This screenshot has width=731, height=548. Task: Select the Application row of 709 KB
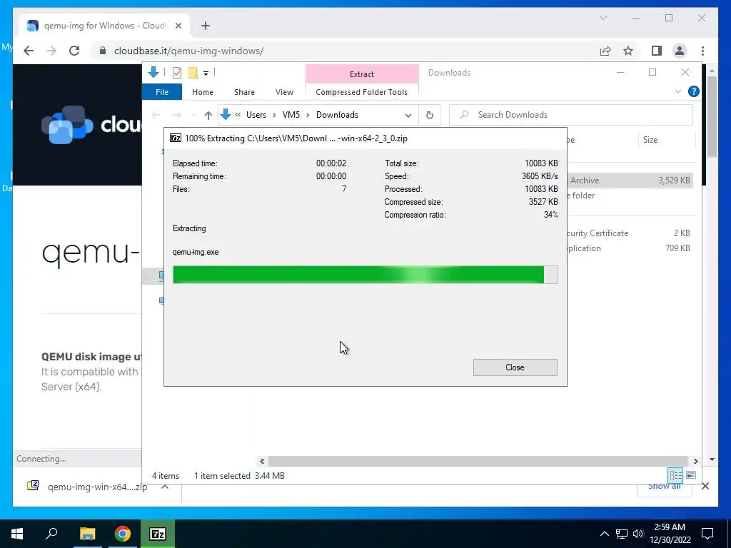pyautogui.click(x=630, y=248)
